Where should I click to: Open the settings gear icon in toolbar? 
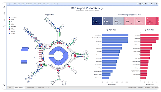click(x=152, y=4)
